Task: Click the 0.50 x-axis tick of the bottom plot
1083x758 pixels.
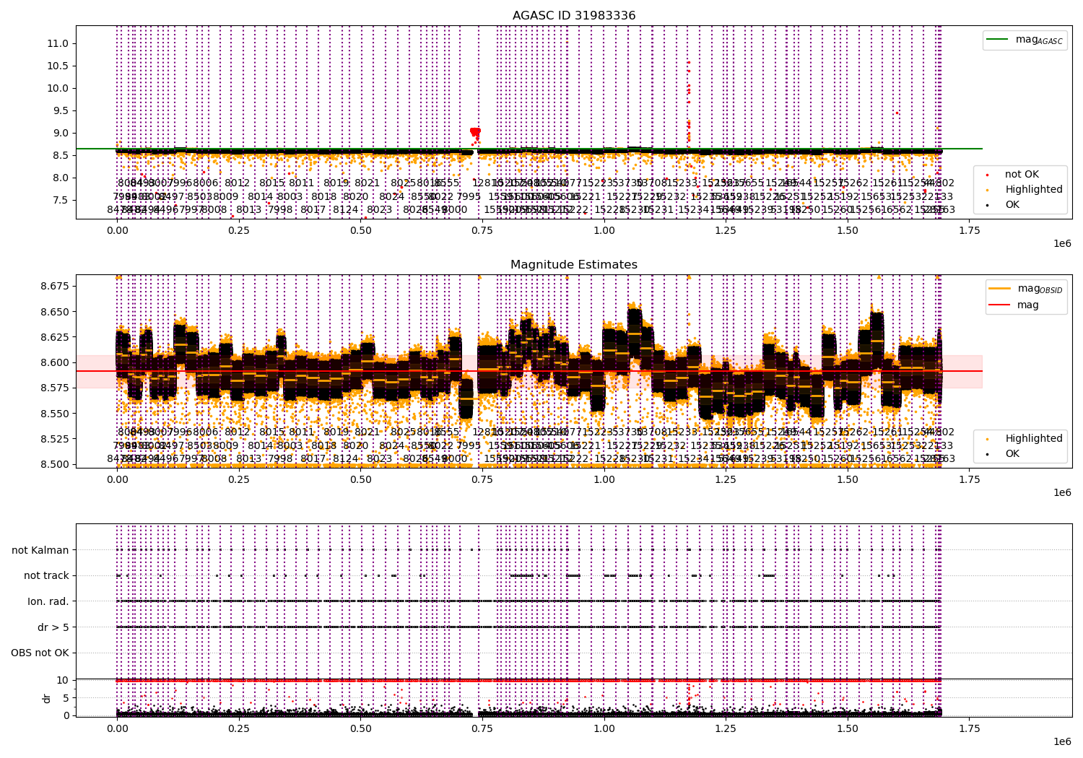Action: pyautogui.click(x=360, y=729)
